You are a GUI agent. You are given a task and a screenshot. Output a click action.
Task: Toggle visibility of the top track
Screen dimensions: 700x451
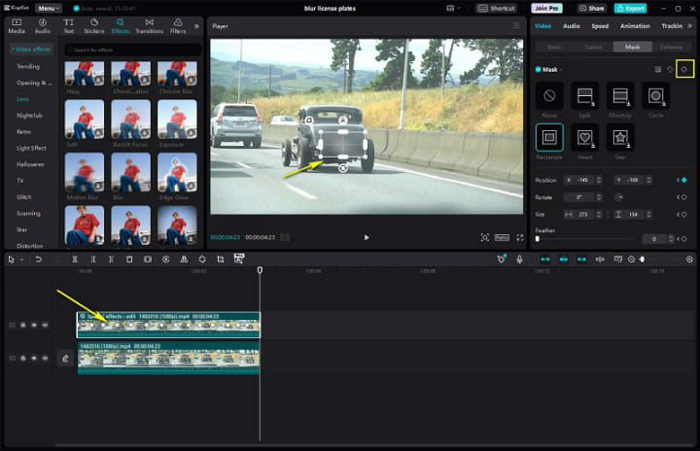click(34, 325)
